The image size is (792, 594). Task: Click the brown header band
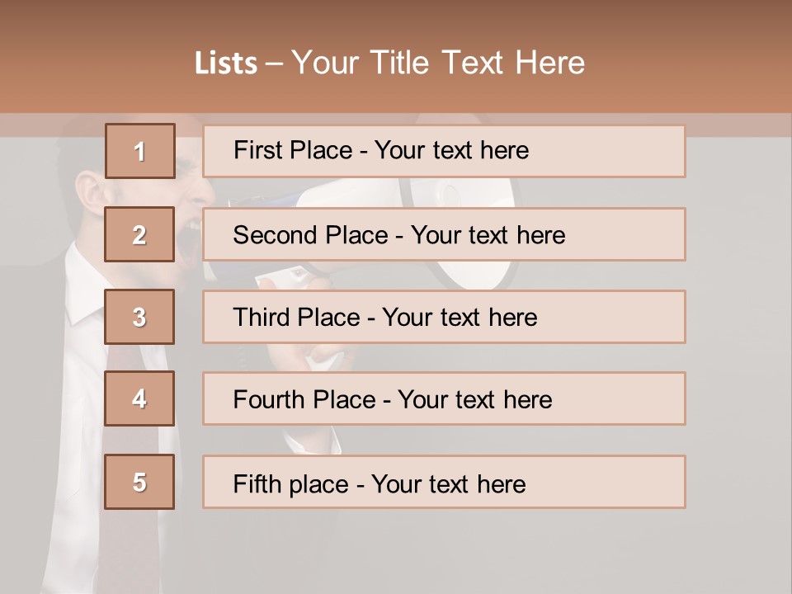[396, 57]
